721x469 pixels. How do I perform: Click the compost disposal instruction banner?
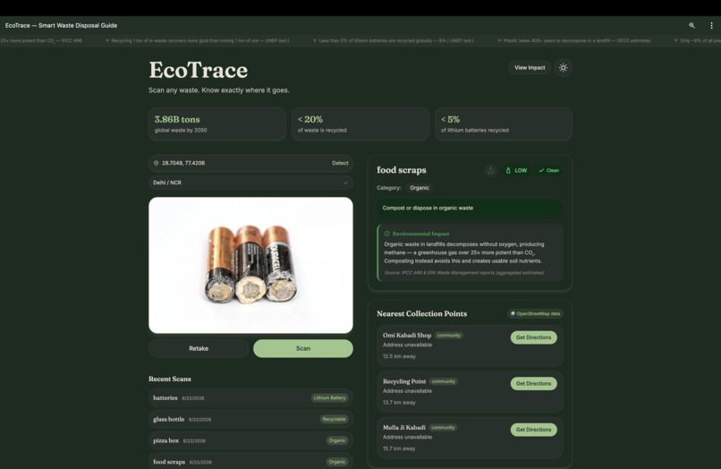click(470, 208)
